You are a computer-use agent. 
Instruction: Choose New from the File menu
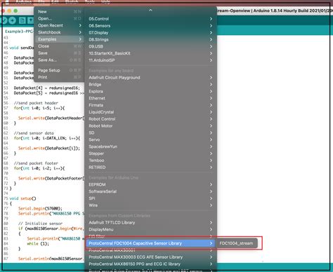60,12
